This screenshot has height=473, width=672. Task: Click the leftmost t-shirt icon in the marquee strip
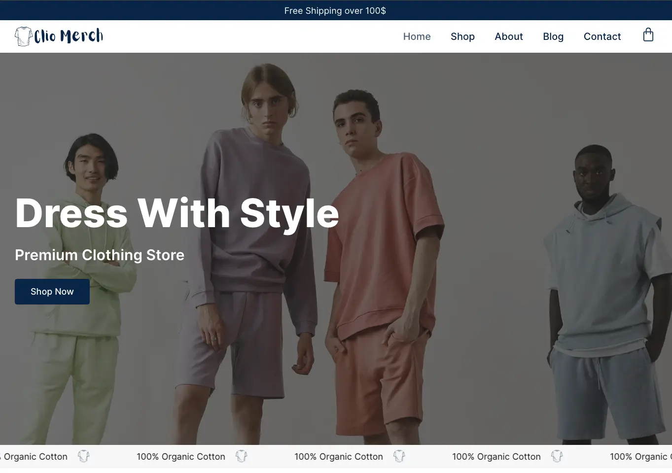[84, 456]
